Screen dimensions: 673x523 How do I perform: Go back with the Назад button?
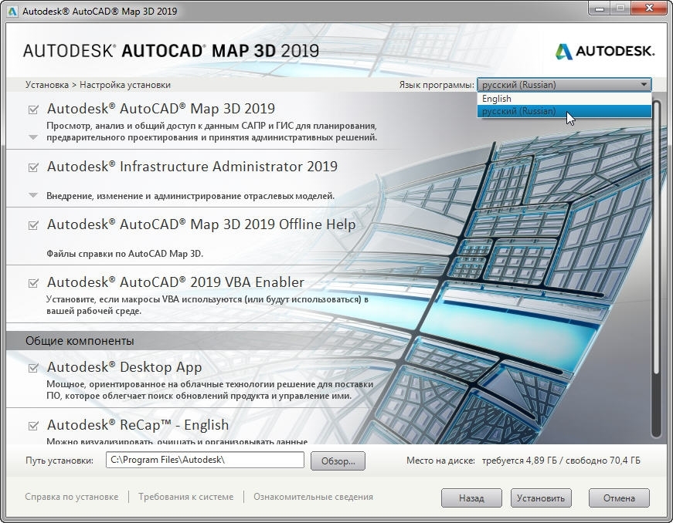tap(471, 498)
